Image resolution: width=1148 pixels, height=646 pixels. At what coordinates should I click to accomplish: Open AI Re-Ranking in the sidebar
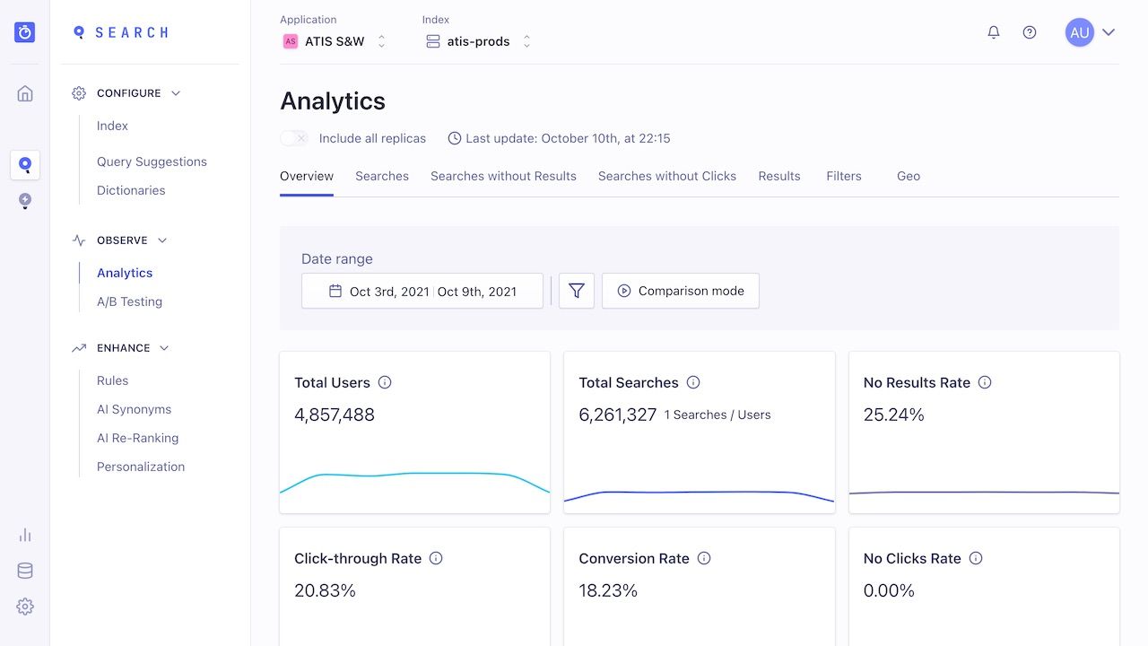137,438
